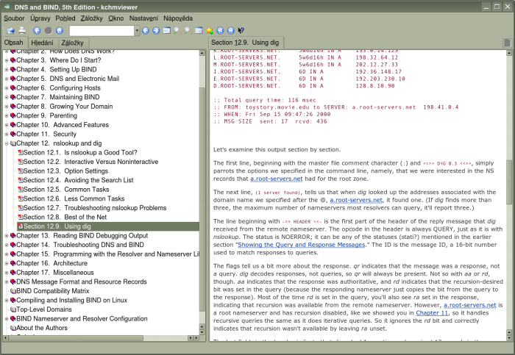Expand Chapter 14 Troubleshooting DNS and BIND
515x355 pixels.
point(7,245)
